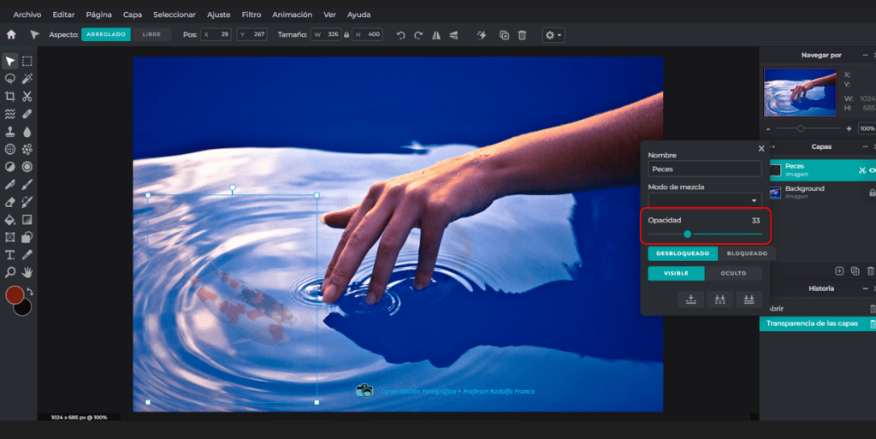The height and width of the screenshot is (439, 876).
Task: Expand the settings gear dropdown
Action: pos(553,35)
